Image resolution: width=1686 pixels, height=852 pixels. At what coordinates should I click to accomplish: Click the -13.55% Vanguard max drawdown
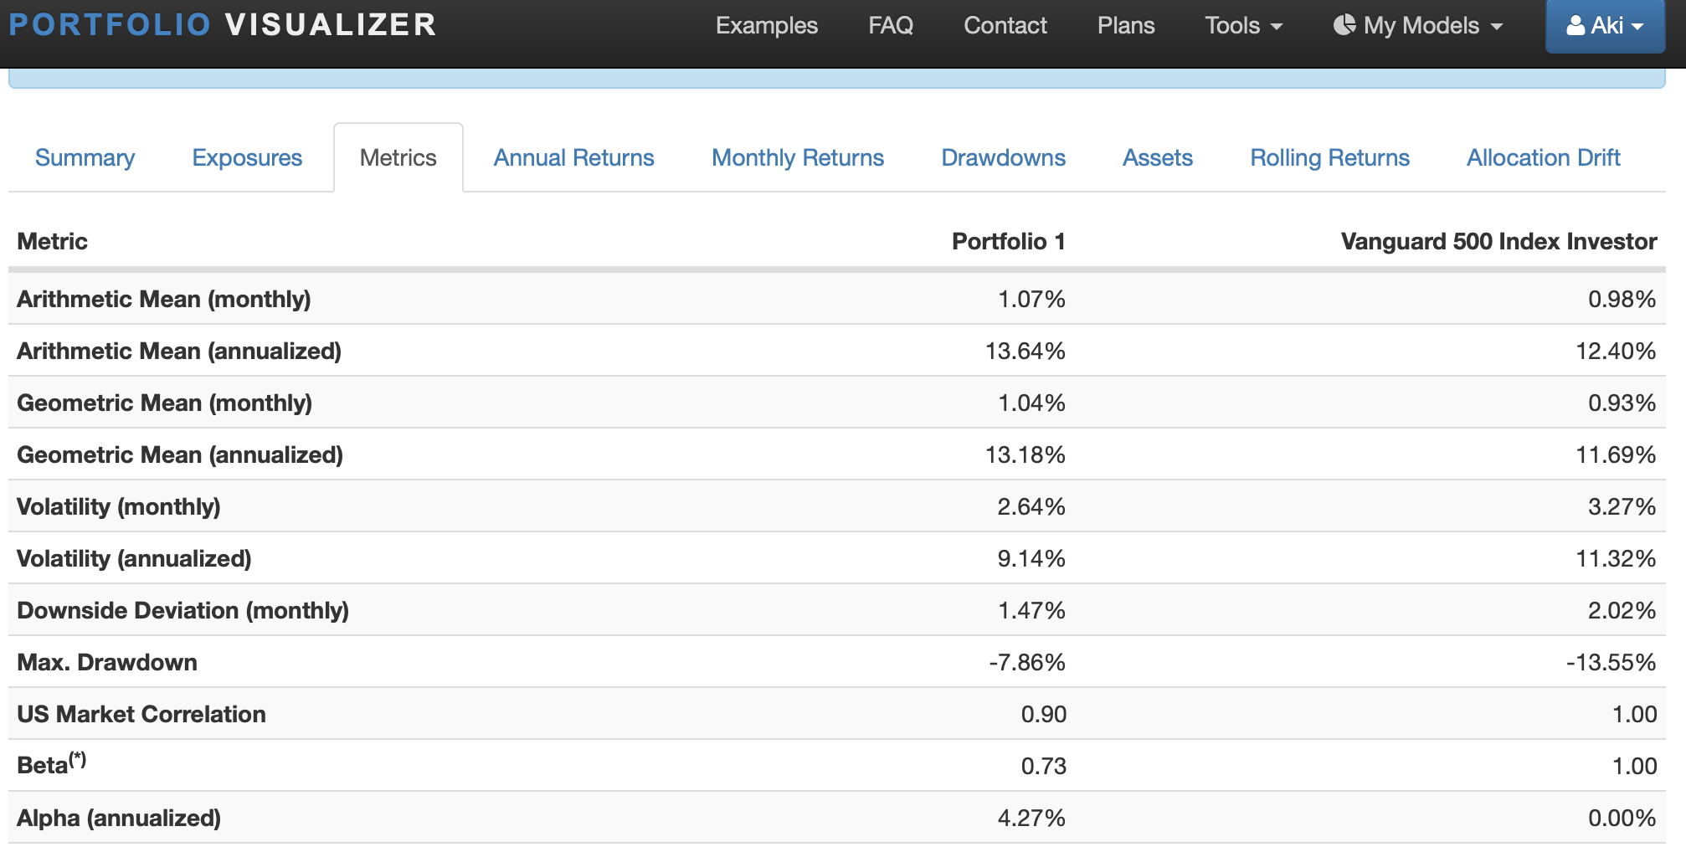click(1611, 662)
